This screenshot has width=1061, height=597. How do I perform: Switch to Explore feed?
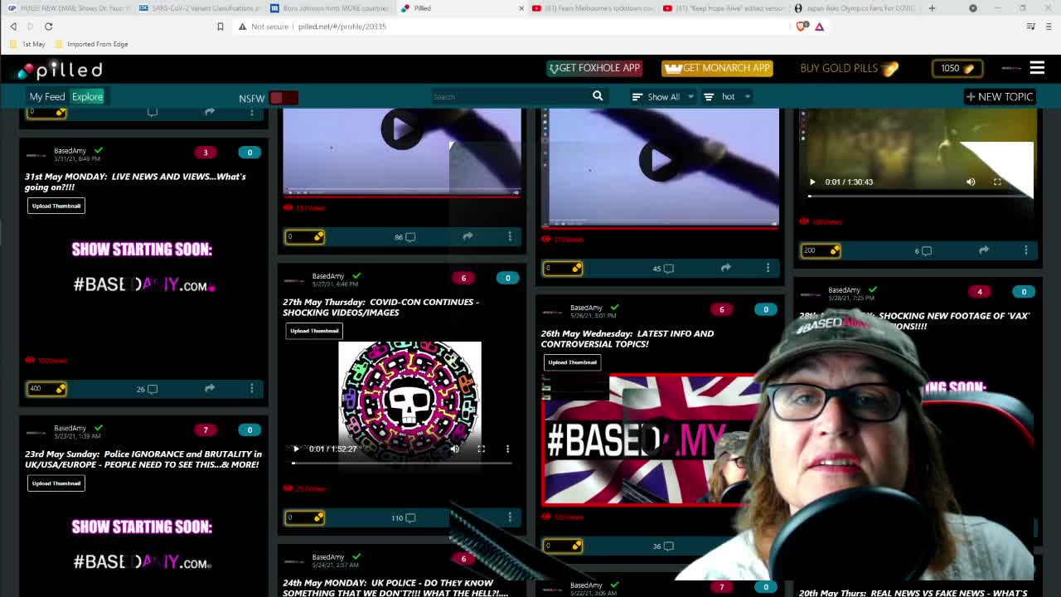87,97
